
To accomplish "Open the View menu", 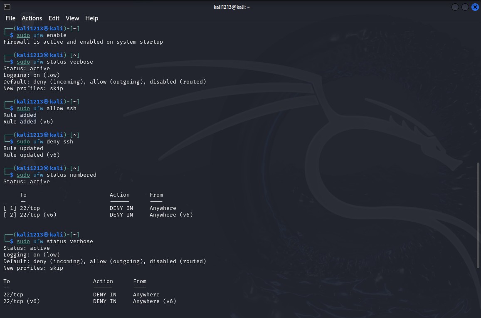I will point(72,18).
